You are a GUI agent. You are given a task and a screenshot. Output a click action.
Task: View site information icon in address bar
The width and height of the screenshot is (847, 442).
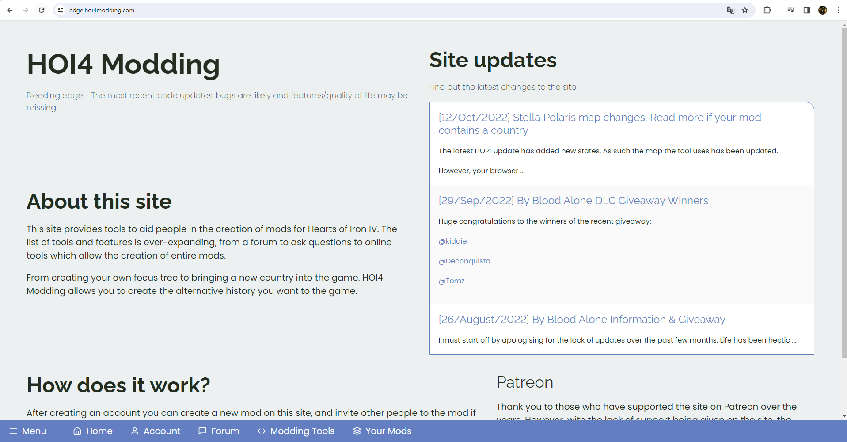click(x=61, y=10)
